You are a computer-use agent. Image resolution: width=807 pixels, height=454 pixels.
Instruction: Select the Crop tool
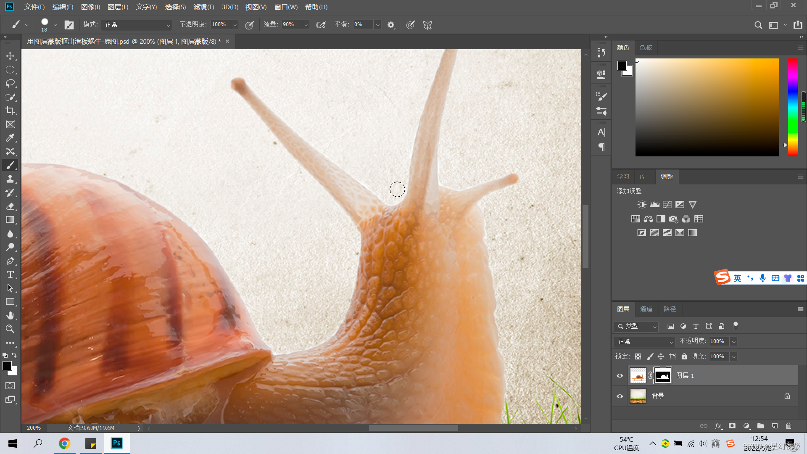(x=10, y=111)
